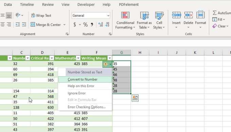Click cell with value 154
This screenshot has width=231, height=132.
click(21, 91)
